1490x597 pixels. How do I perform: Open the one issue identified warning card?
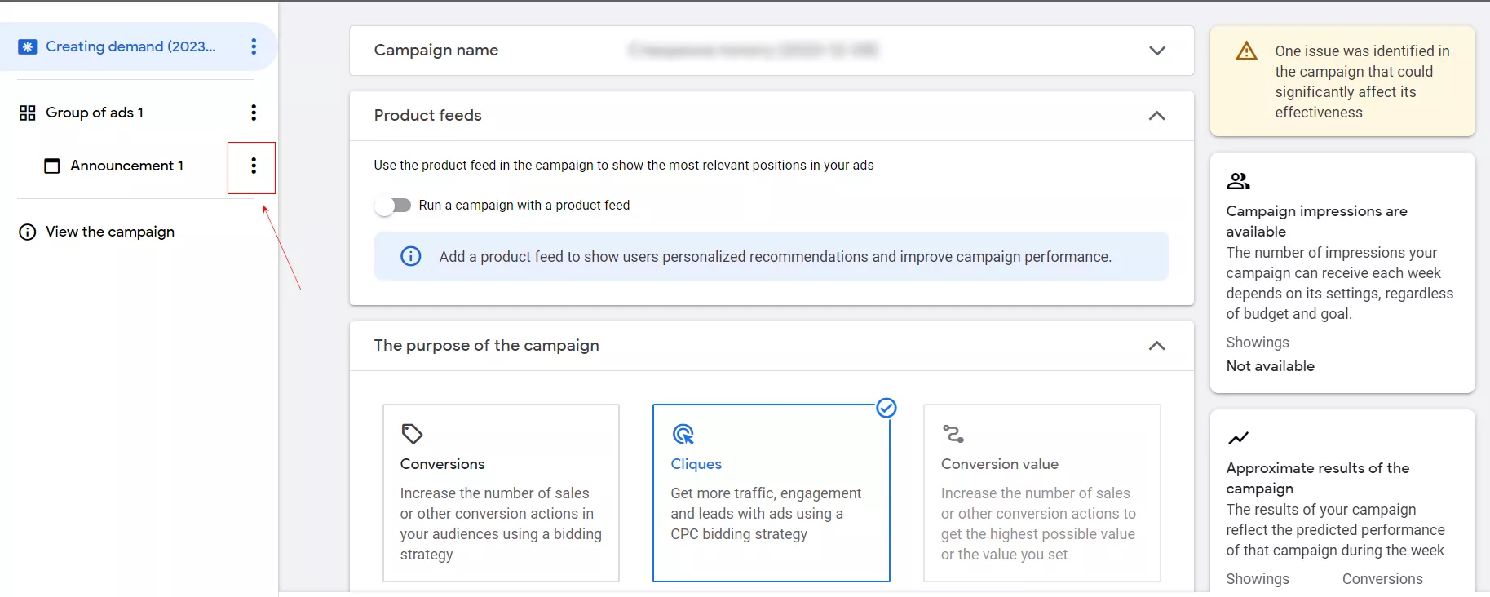1342,82
